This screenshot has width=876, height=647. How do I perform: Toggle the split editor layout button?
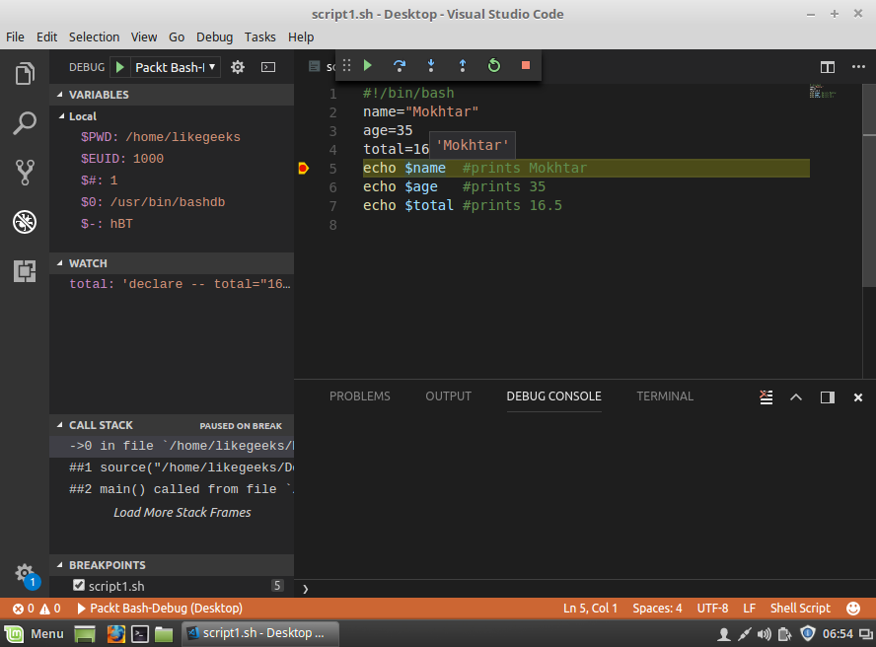click(828, 67)
